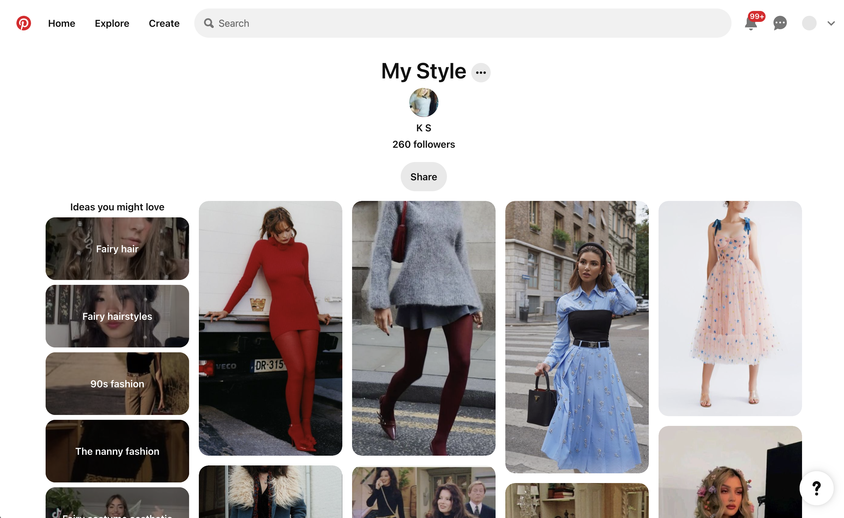
Task: View the 260 followers list
Action: tap(424, 144)
